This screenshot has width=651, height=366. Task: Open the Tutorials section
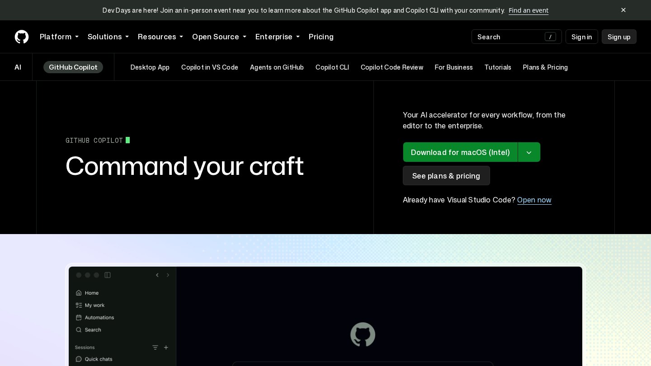click(x=498, y=67)
